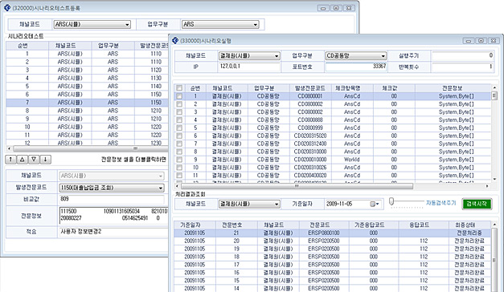Check the box for row 7 CD0200312400
This screenshot has height=292, width=504.
tap(179, 144)
